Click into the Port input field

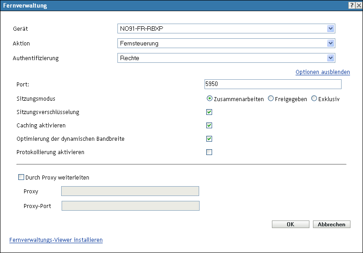[x=272, y=84]
